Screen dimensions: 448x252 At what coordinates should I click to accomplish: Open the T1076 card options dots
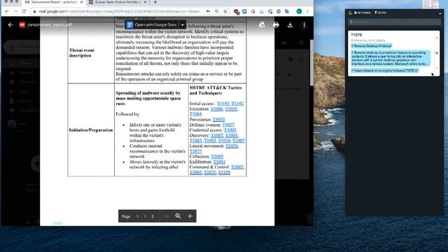pos(437,38)
